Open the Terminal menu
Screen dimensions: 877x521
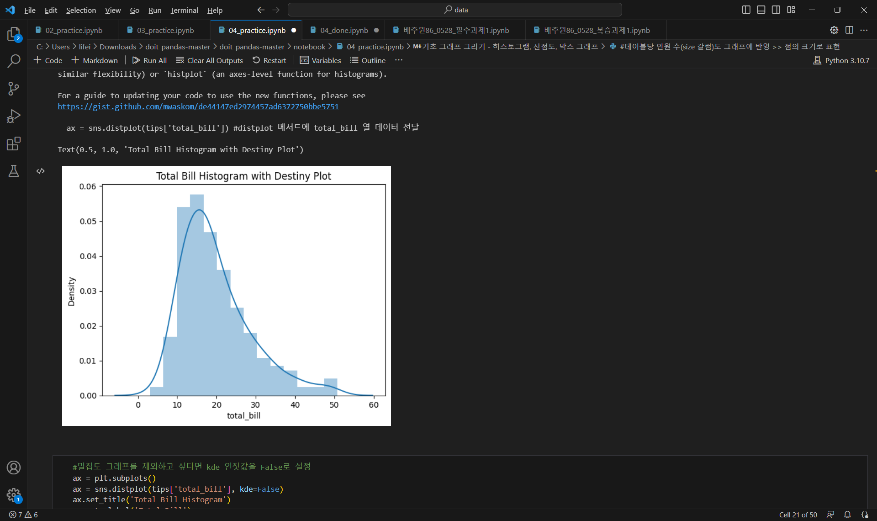pos(184,10)
